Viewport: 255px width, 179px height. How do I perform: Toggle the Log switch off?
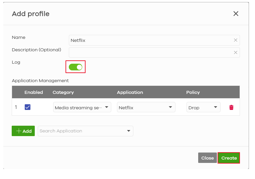click(x=76, y=67)
